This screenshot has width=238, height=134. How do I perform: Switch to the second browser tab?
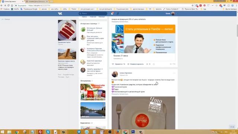37,1
